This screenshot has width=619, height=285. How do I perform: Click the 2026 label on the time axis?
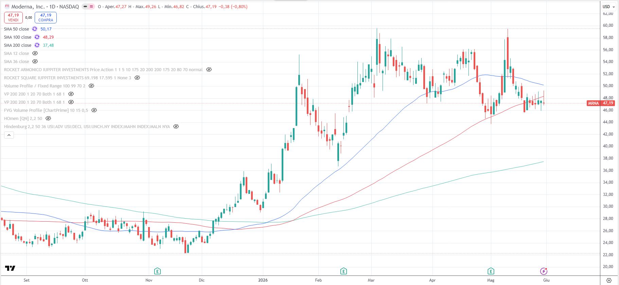coord(263,280)
